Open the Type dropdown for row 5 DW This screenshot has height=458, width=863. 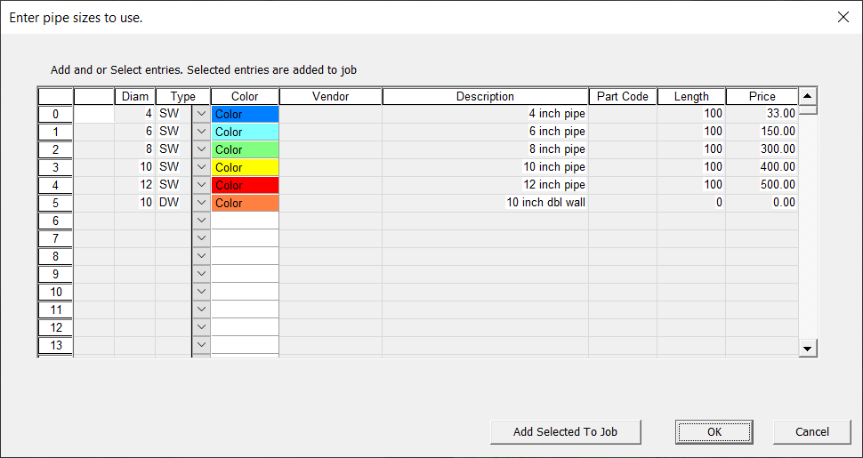pos(201,203)
